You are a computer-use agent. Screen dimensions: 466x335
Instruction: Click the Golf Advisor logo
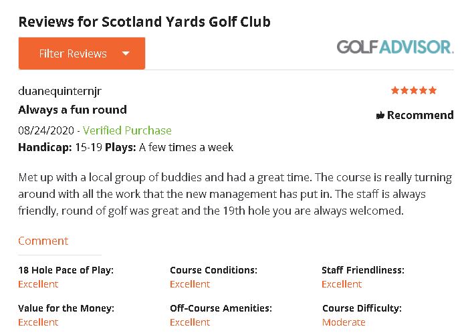click(x=394, y=47)
